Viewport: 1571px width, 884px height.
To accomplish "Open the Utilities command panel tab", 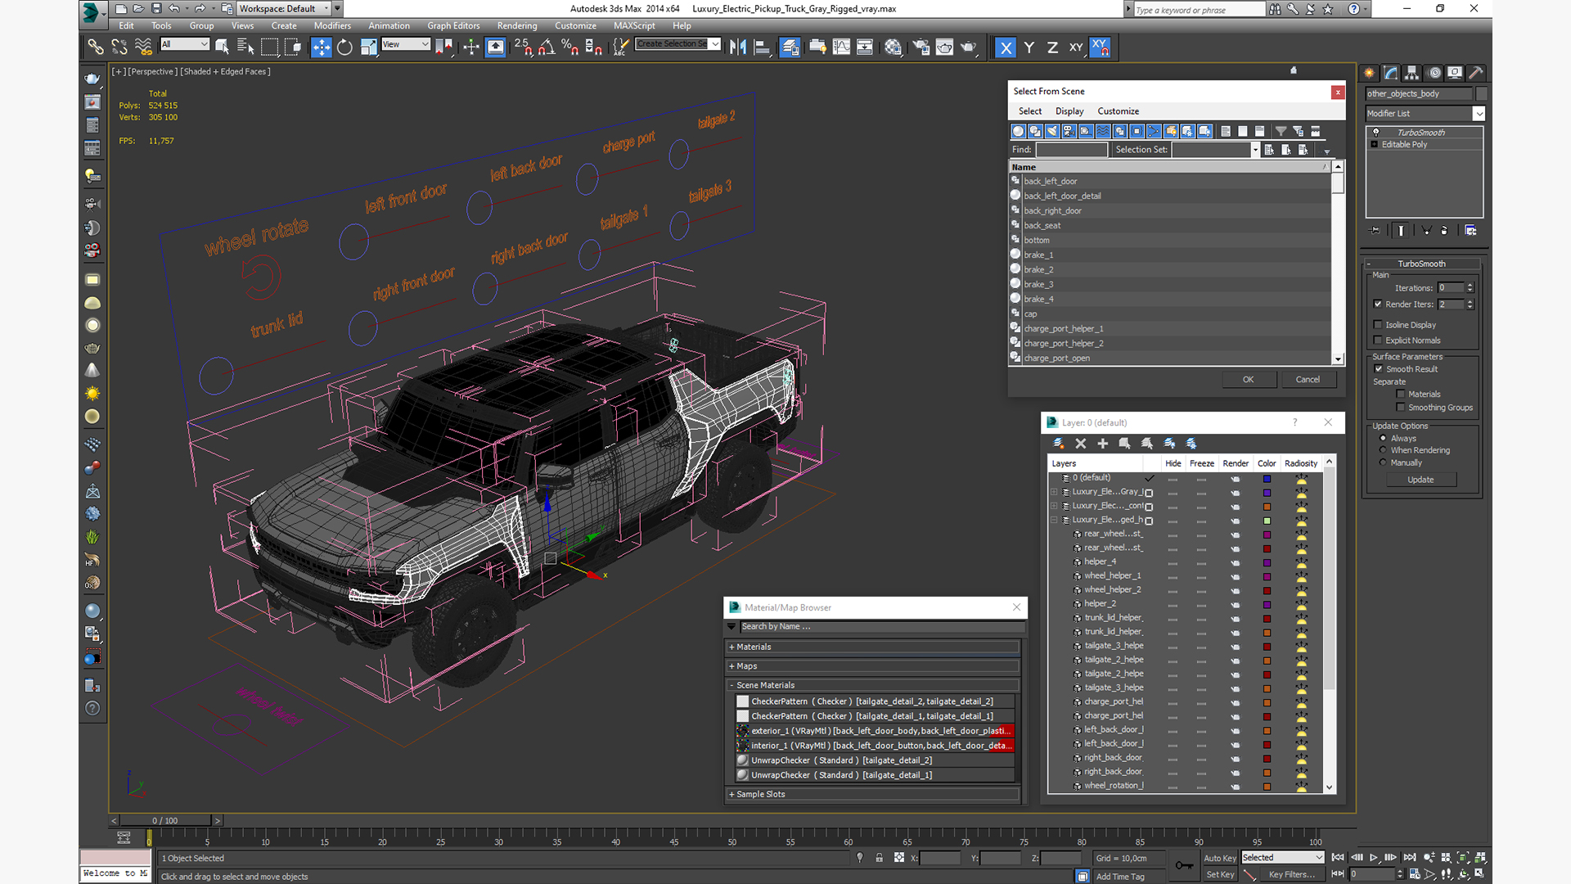I will click(x=1476, y=73).
